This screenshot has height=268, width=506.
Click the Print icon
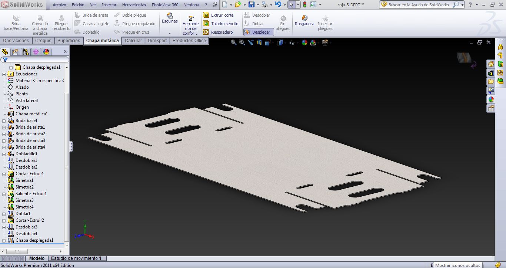coord(264,5)
